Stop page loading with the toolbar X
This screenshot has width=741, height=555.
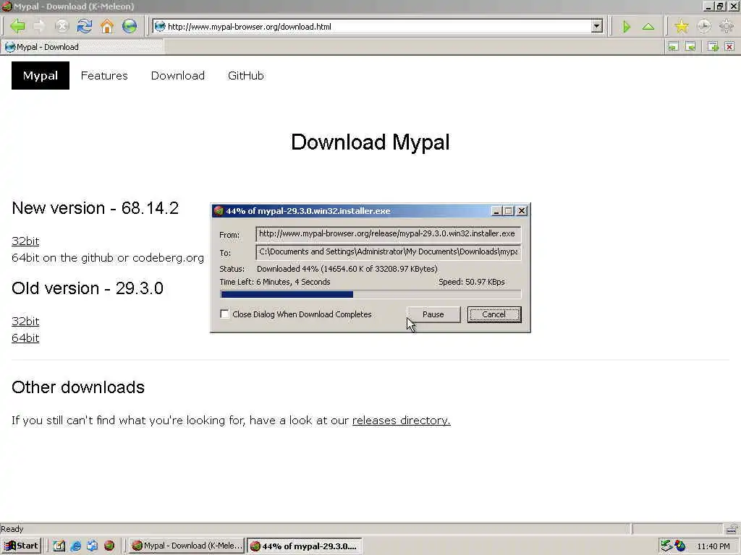(x=62, y=26)
